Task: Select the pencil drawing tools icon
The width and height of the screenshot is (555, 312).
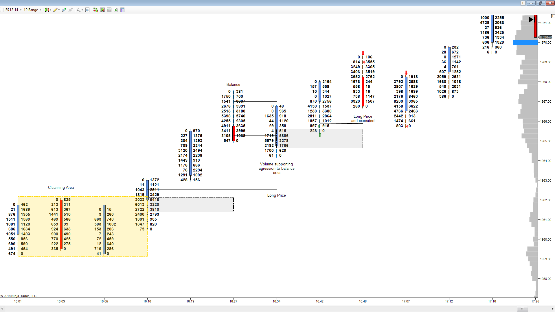Action: (x=55, y=10)
